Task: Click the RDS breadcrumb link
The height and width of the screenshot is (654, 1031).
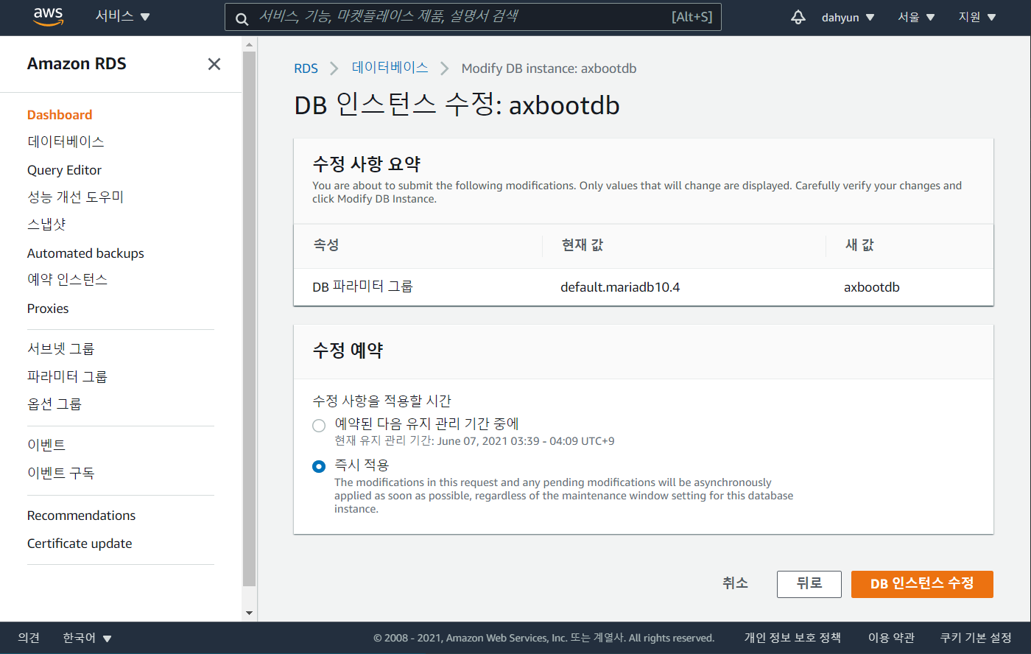Action: [x=306, y=68]
